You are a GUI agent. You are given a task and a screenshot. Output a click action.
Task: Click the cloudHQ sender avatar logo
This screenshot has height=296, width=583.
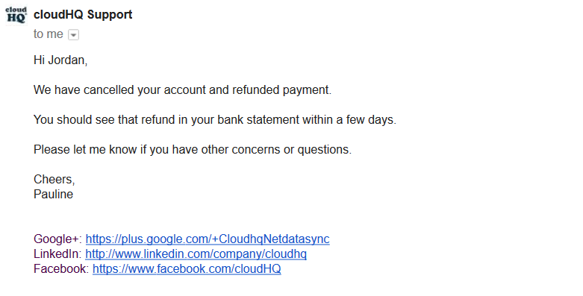click(x=16, y=15)
